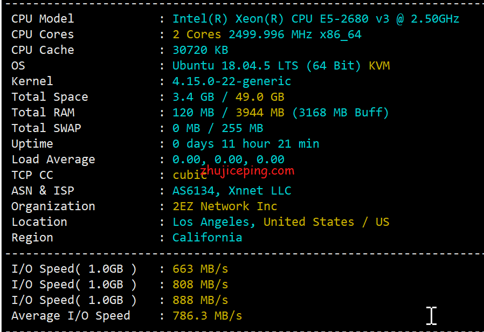Screen dimensions: 484x332
Task: Click the 786.3 MB/s average speed
Action: click(x=207, y=316)
